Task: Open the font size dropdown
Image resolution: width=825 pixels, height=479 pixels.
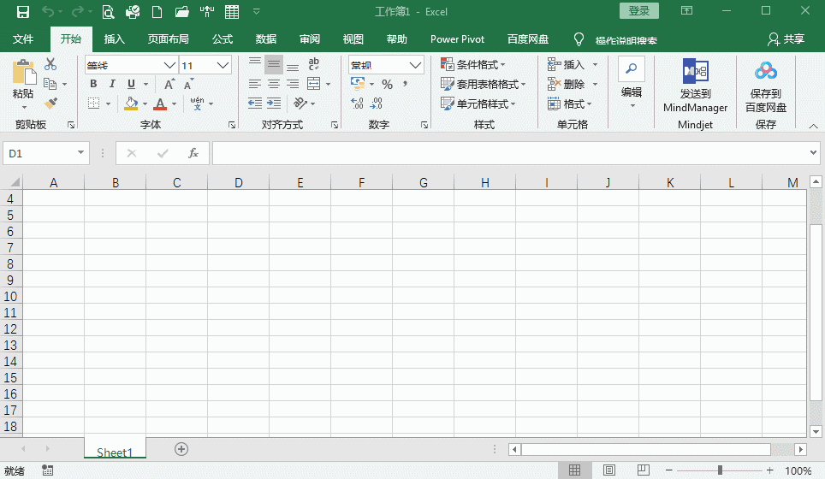Action: pyautogui.click(x=223, y=65)
